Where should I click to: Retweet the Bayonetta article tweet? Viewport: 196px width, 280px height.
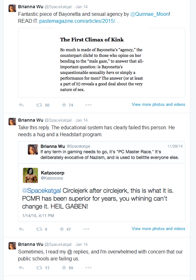pyautogui.click(x=39, y=105)
